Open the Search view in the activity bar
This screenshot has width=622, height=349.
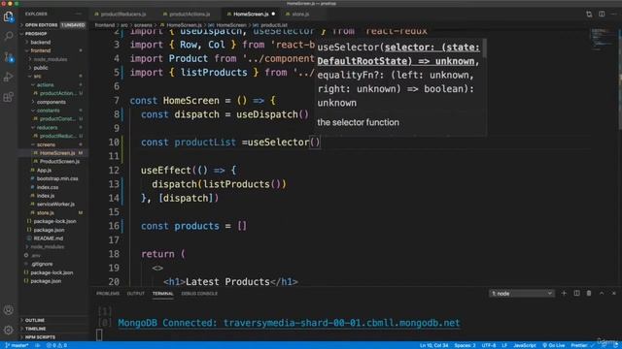pos(9,37)
